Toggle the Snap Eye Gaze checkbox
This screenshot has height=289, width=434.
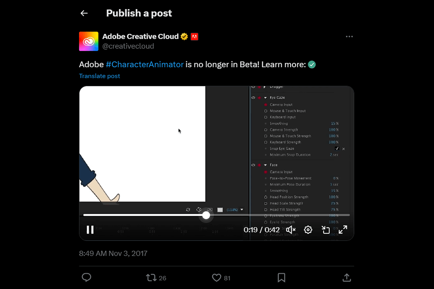point(337,149)
